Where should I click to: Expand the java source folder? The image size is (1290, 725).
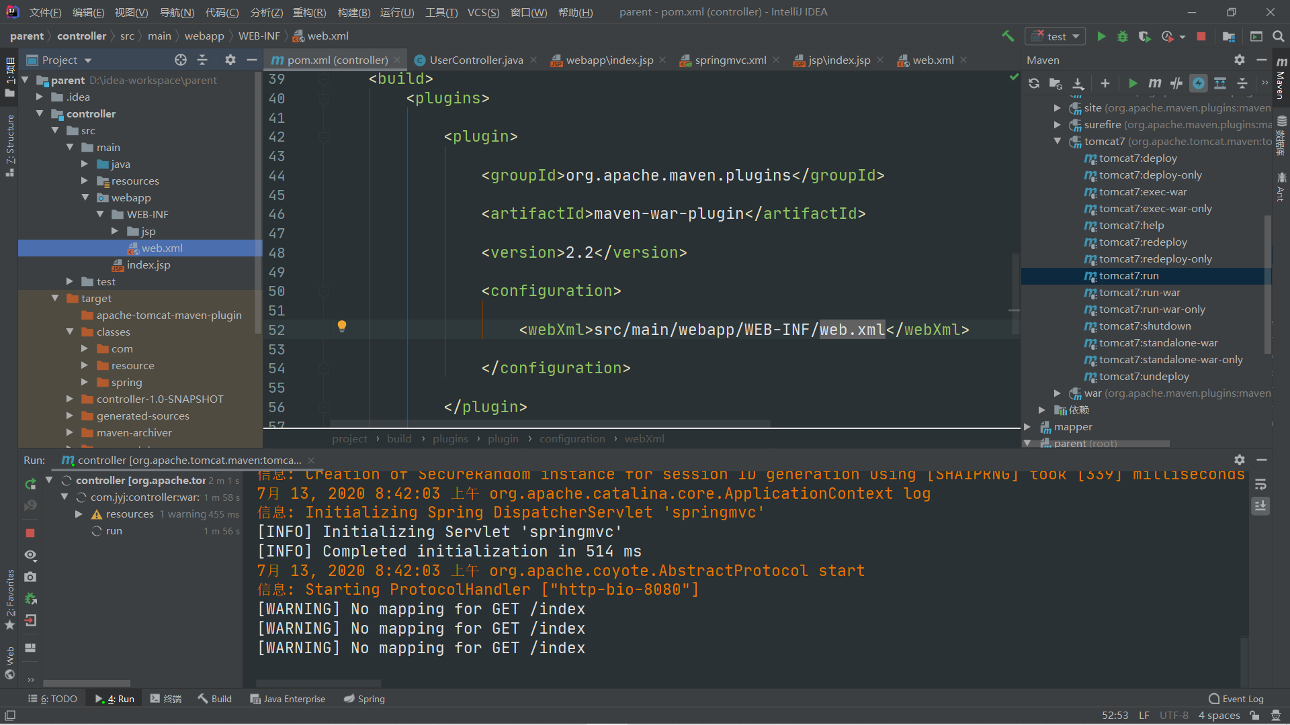85,164
